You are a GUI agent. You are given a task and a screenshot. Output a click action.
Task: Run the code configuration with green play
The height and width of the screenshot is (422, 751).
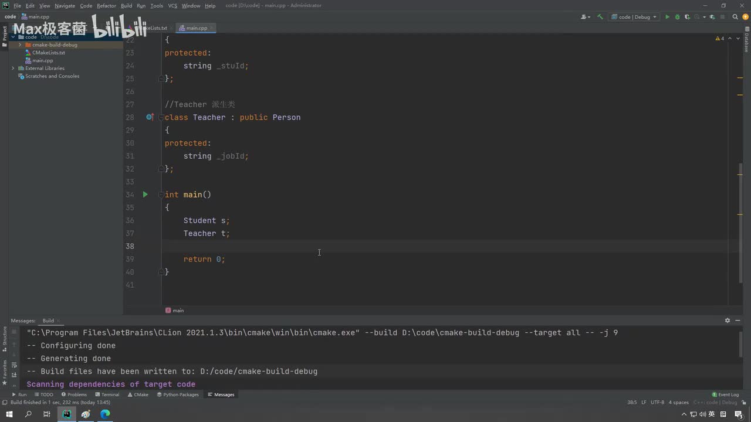coord(667,17)
